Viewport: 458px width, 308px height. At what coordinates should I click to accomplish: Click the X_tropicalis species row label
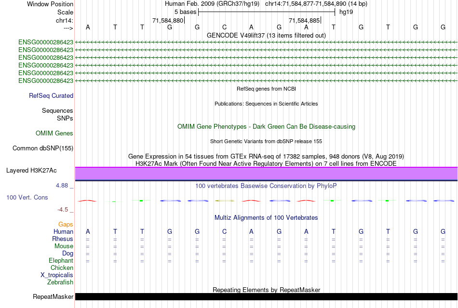(x=57, y=275)
